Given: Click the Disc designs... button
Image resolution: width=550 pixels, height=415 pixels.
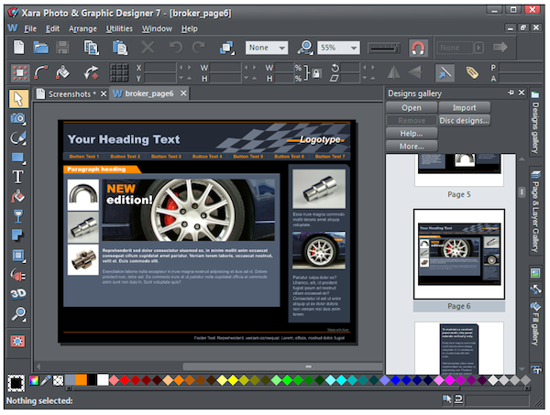Looking at the screenshot, I should pos(465,121).
